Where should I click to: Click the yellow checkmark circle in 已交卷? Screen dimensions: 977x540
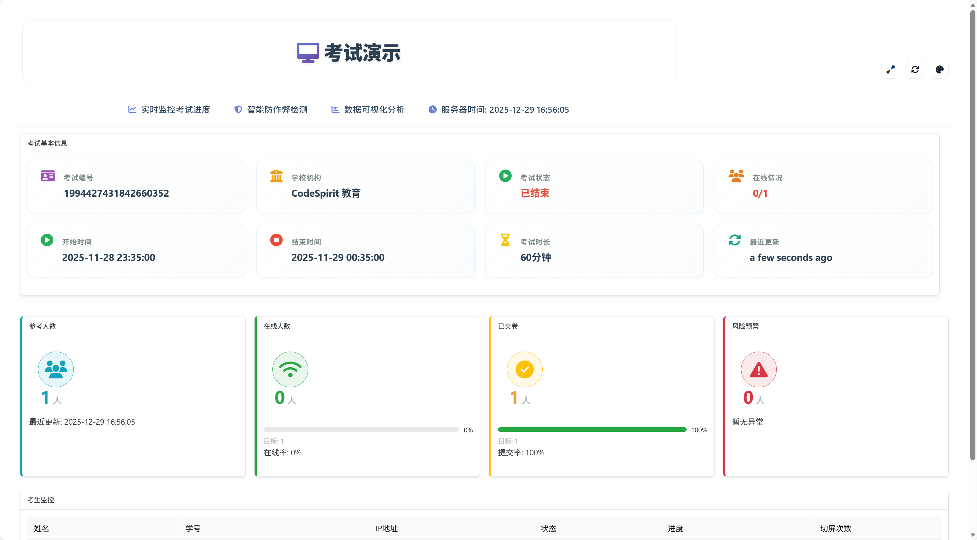[524, 369]
